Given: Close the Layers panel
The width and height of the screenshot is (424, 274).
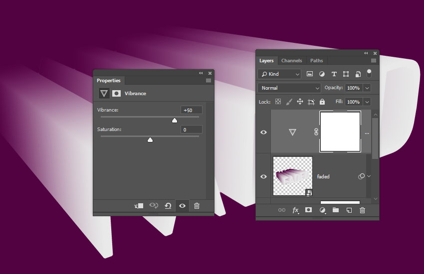Looking at the screenshot, I should 375,53.
